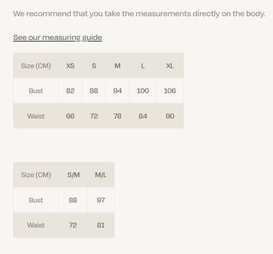Select the Waist value 81 for M/L
Image resolution: width=273 pixels, height=254 pixels.
click(100, 225)
